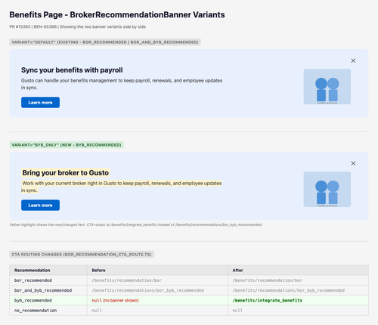Click Learn more in Bring your broker banner
Screen dimensions: 378x325
(40, 206)
